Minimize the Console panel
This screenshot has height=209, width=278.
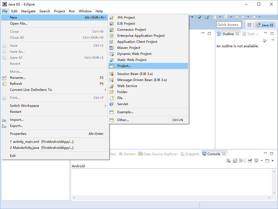pos(265,153)
